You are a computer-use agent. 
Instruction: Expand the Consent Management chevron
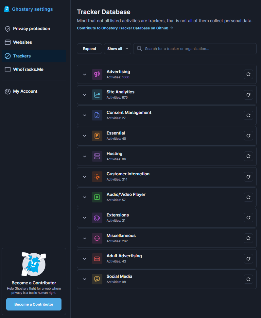click(x=84, y=115)
